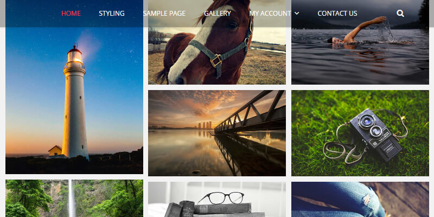Navigate to the Gallery page
This screenshot has height=217, width=434.
tap(218, 13)
